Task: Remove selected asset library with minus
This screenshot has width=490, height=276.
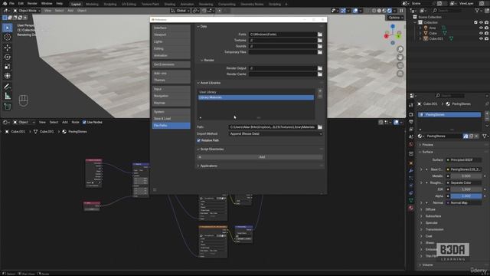Action: click(320, 97)
